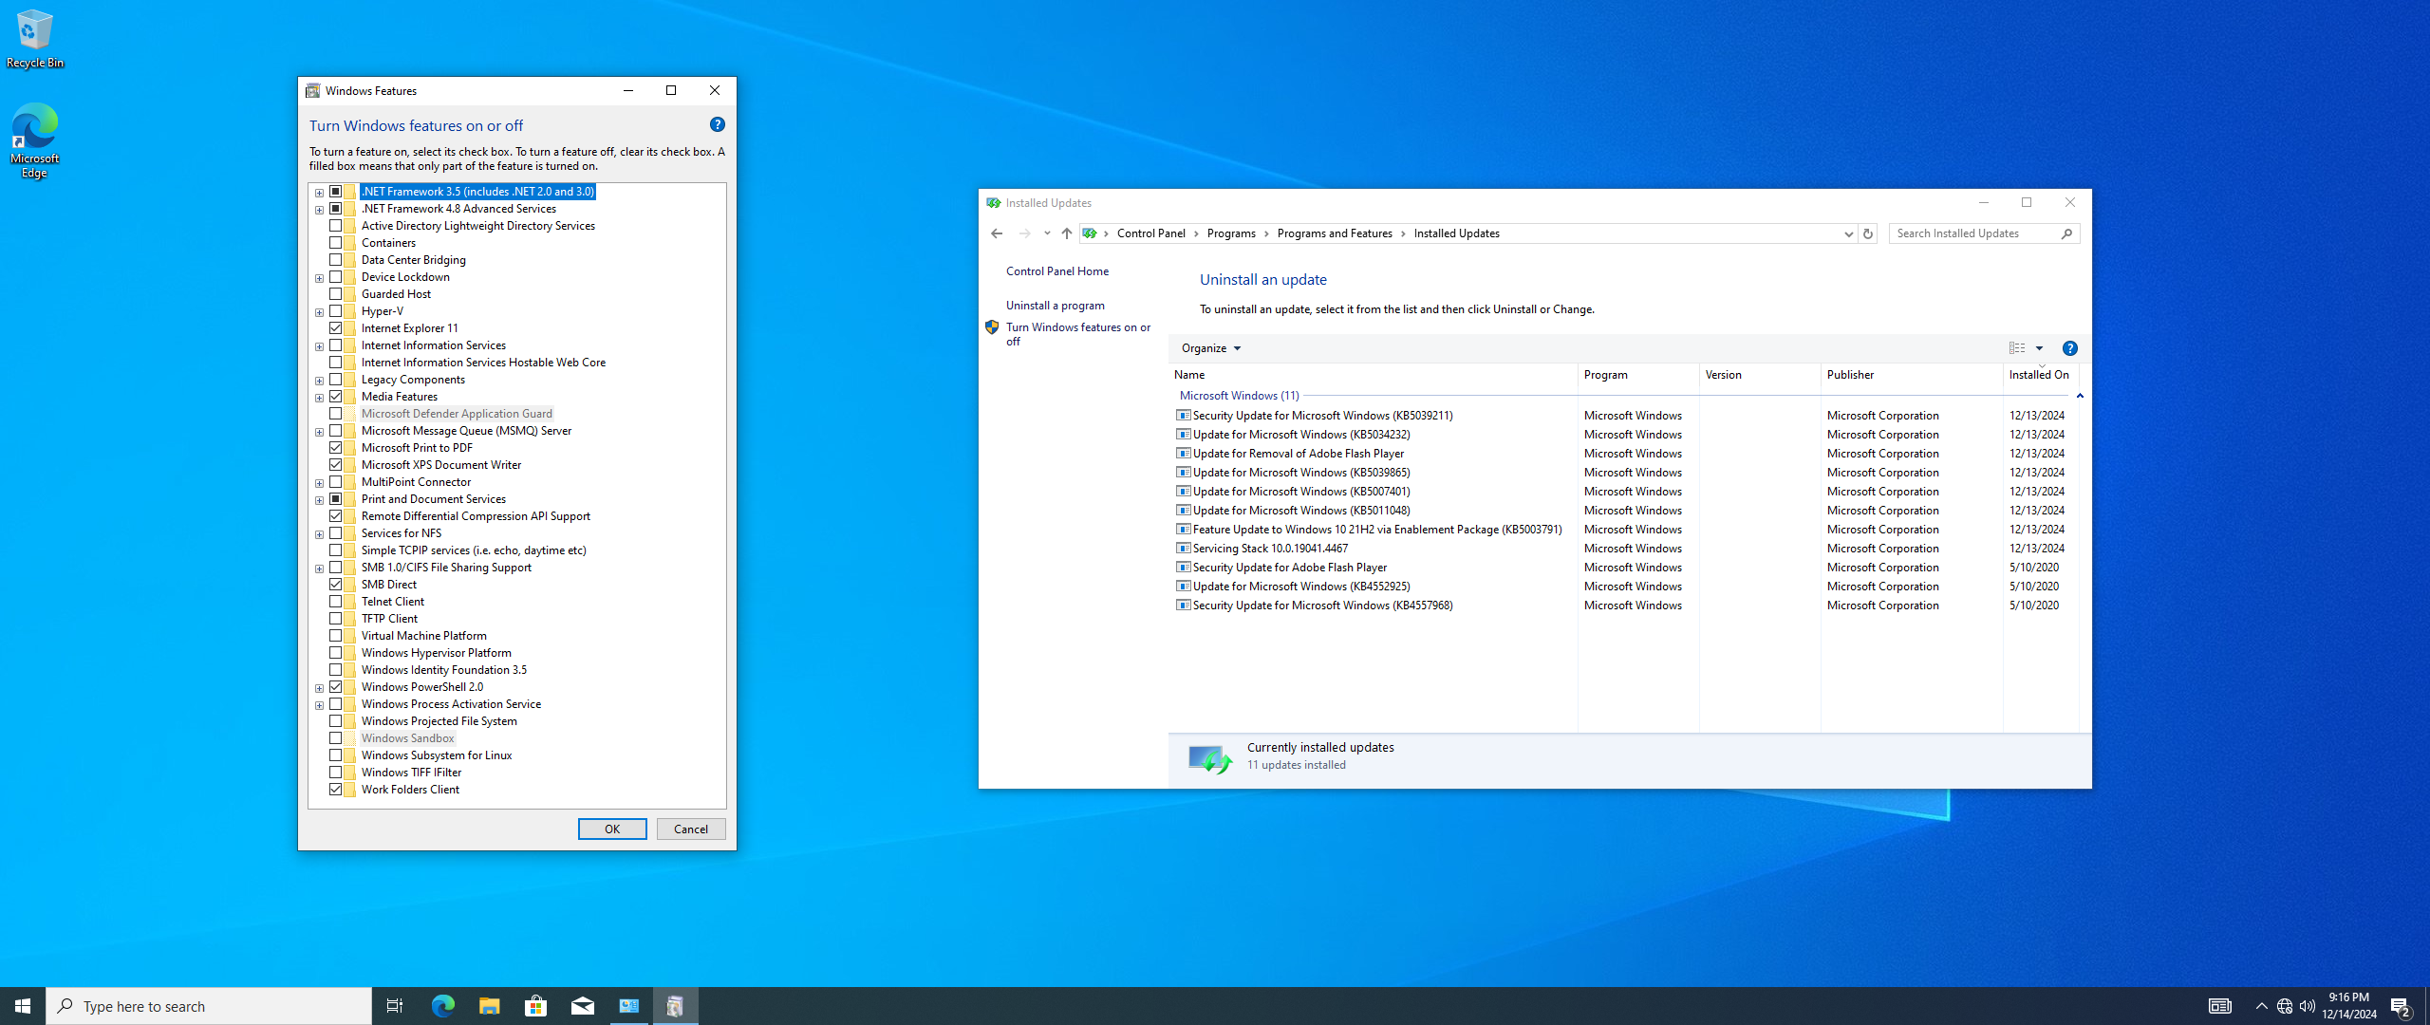Image resolution: width=2430 pixels, height=1025 pixels.
Task: Enable the Telnet Client checkbox
Action: pos(336,602)
